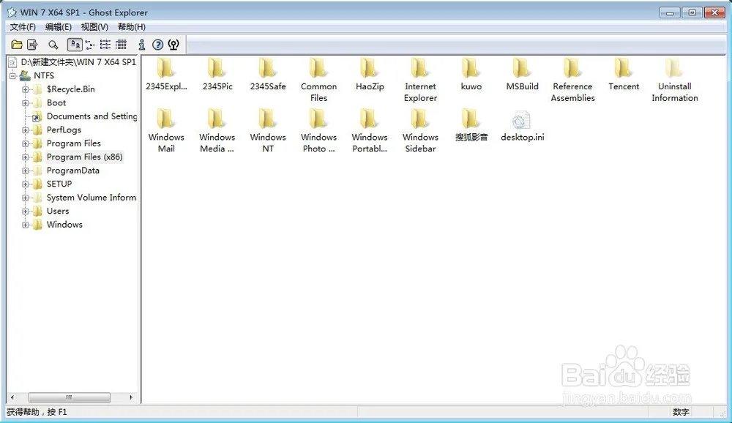Select the desktop.ini file icon
Image resolution: width=732 pixels, height=423 pixels.
point(521,121)
